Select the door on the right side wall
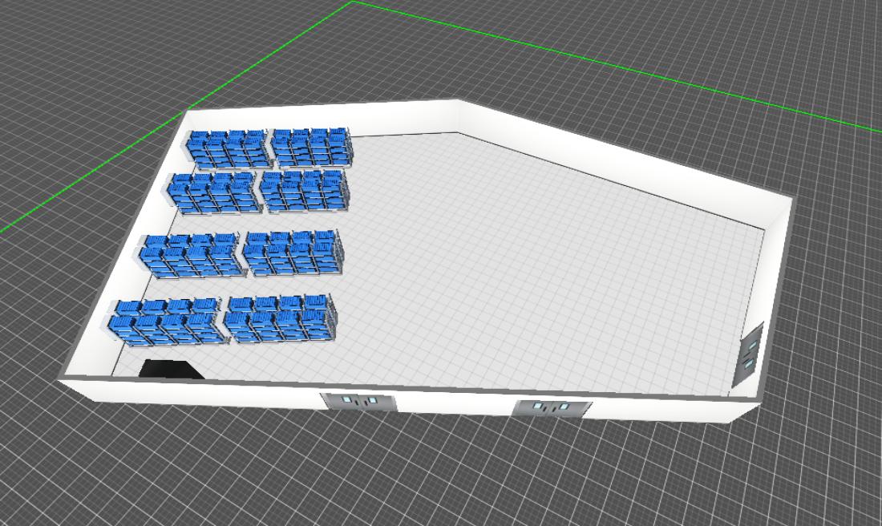Image resolution: width=882 pixels, height=526 pixels. tap(751, 352)
